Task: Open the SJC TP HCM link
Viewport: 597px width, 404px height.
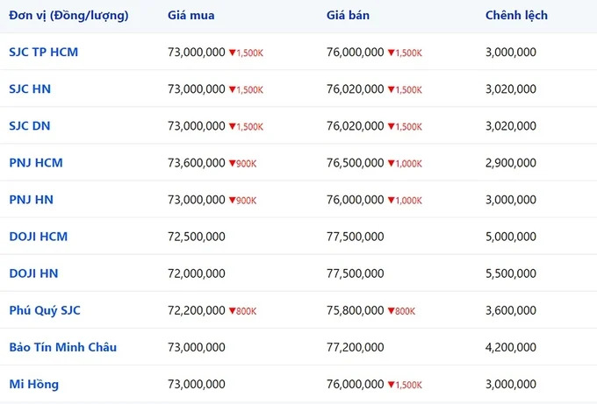Action: click(43, 52)
